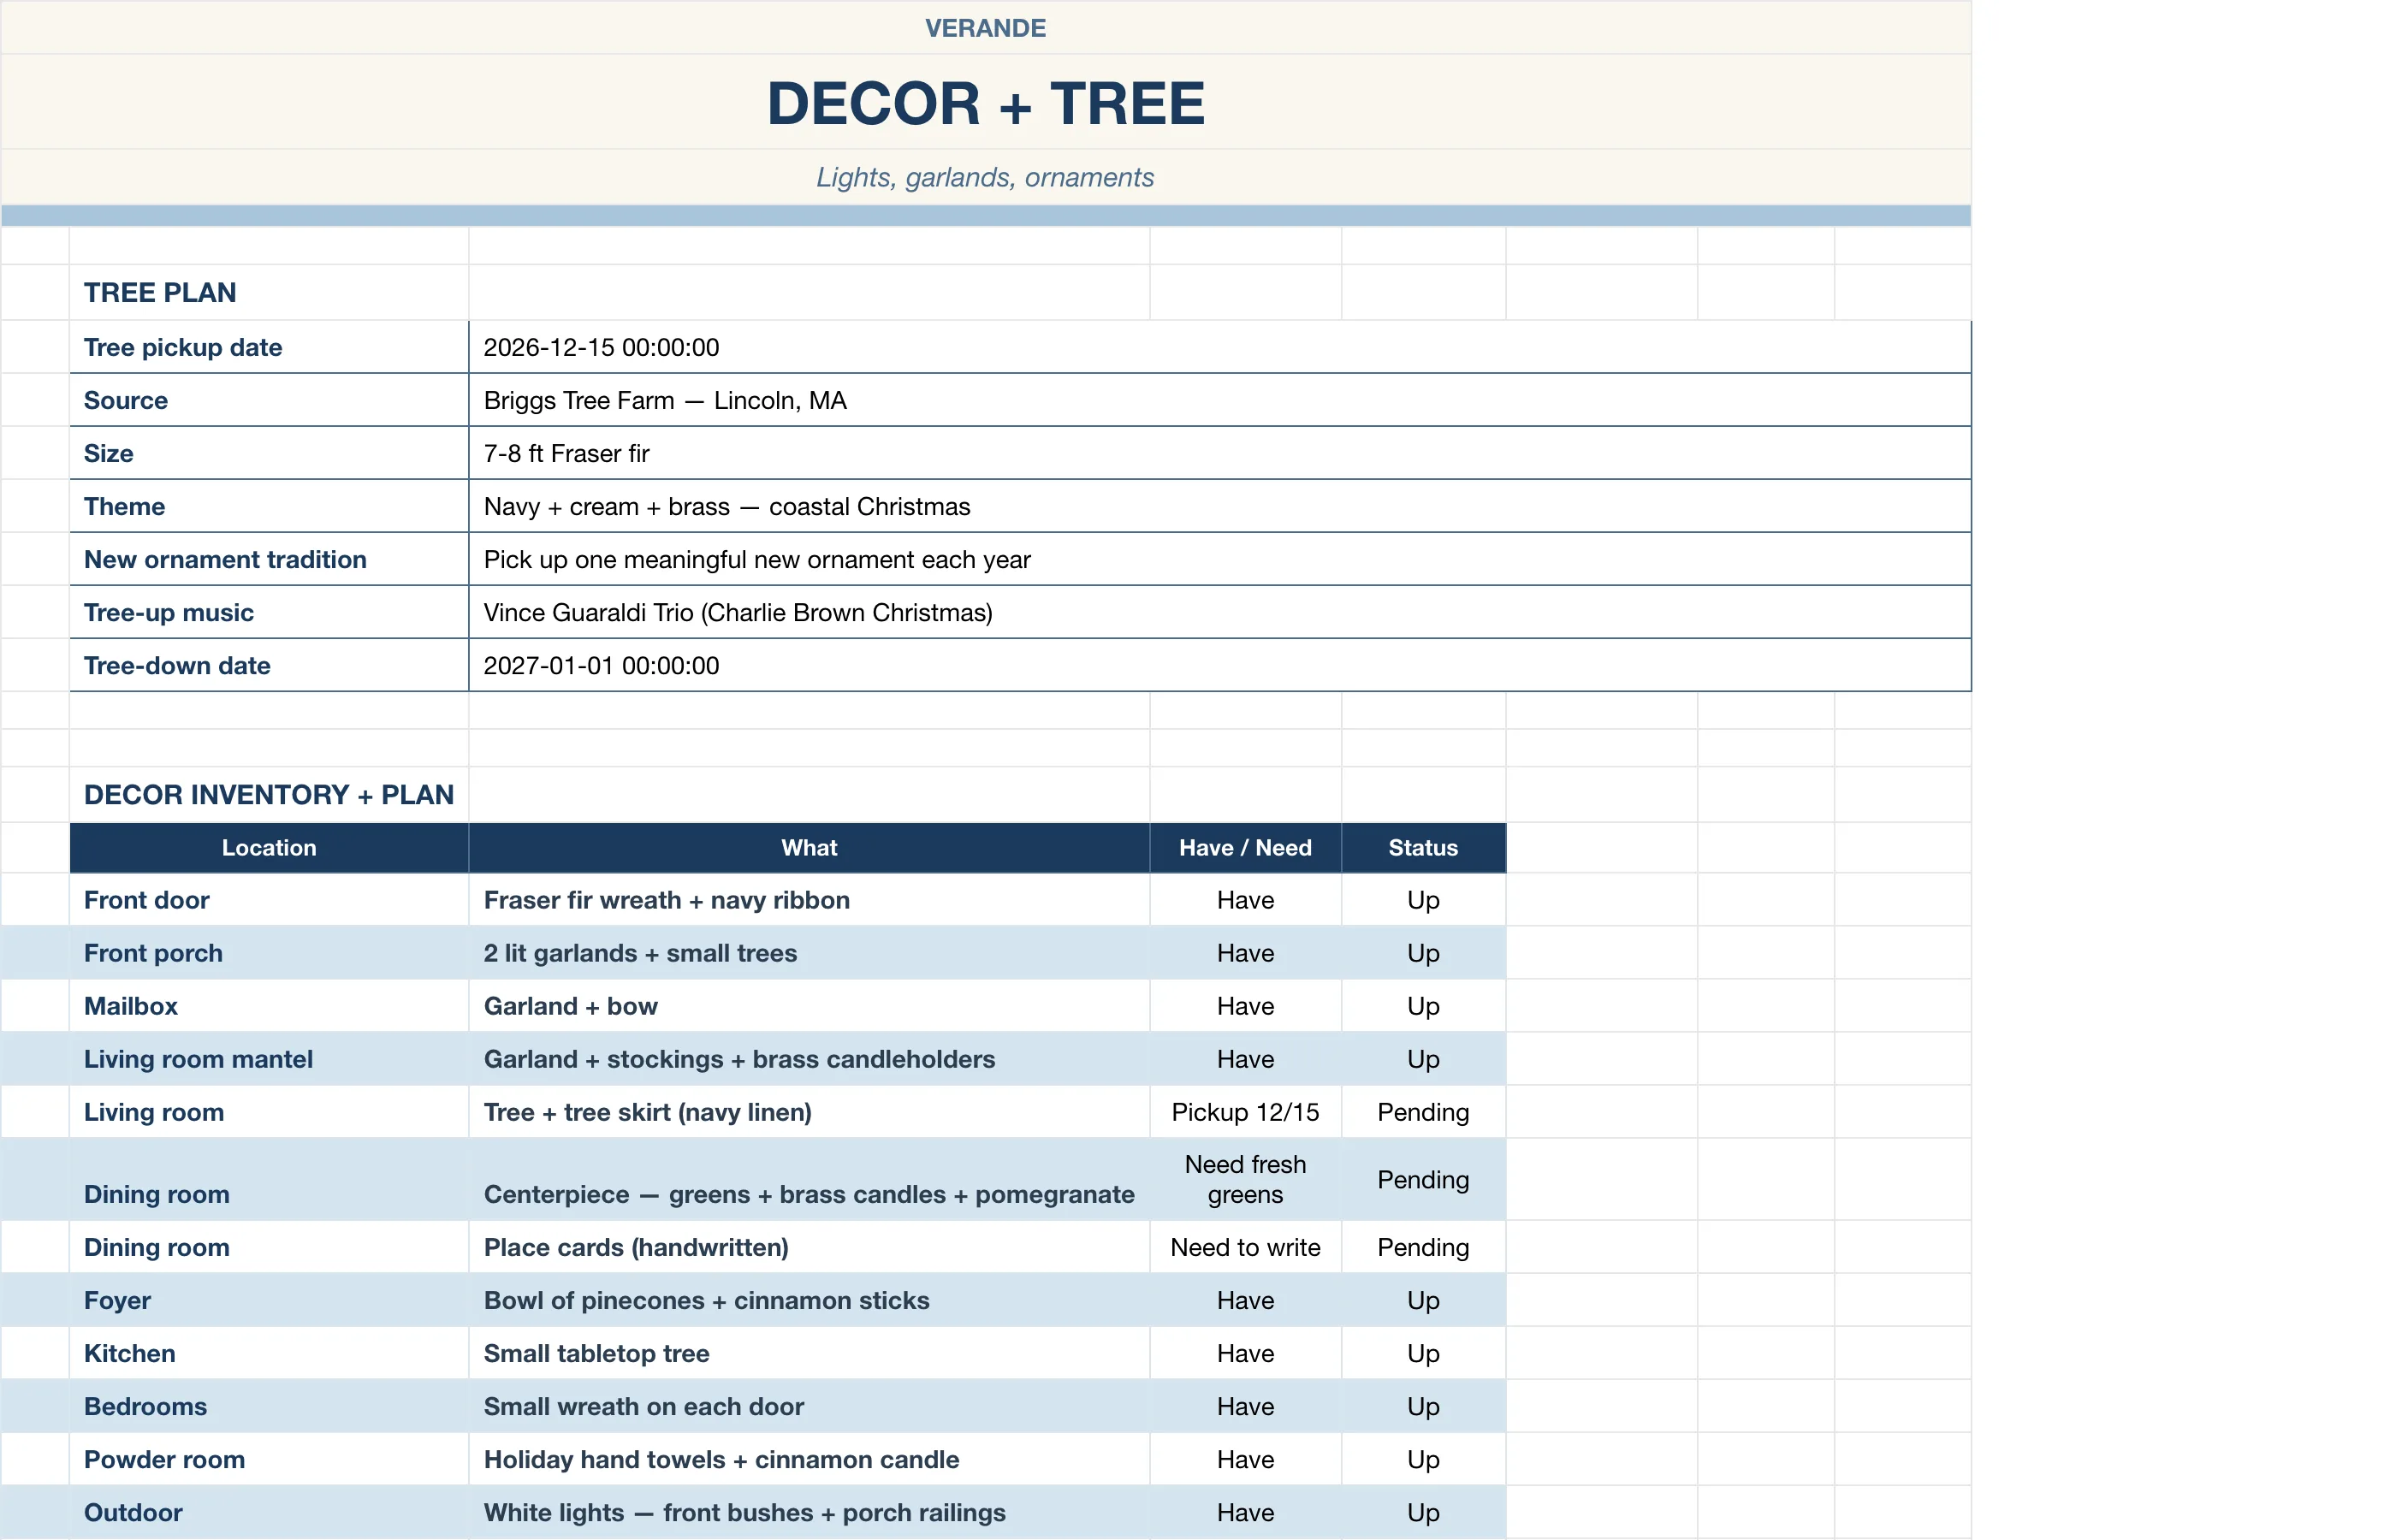This screenshot has height=1540, width=2396.
Task: Click the '2027-01-01 00:00:00' value cell
Action: point(1219,665)
